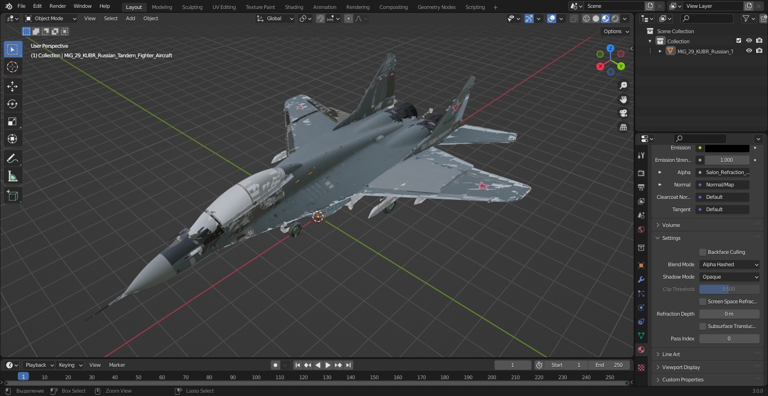Activate the Move tool

point(12,87)
